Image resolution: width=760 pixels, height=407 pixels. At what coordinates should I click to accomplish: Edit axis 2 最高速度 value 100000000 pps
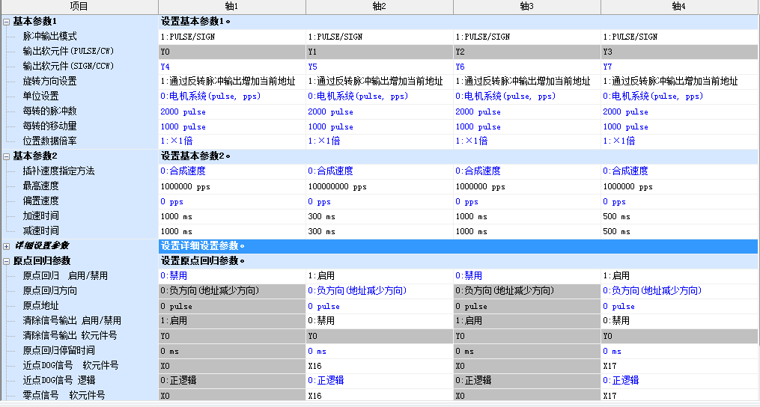click(379, 186)
